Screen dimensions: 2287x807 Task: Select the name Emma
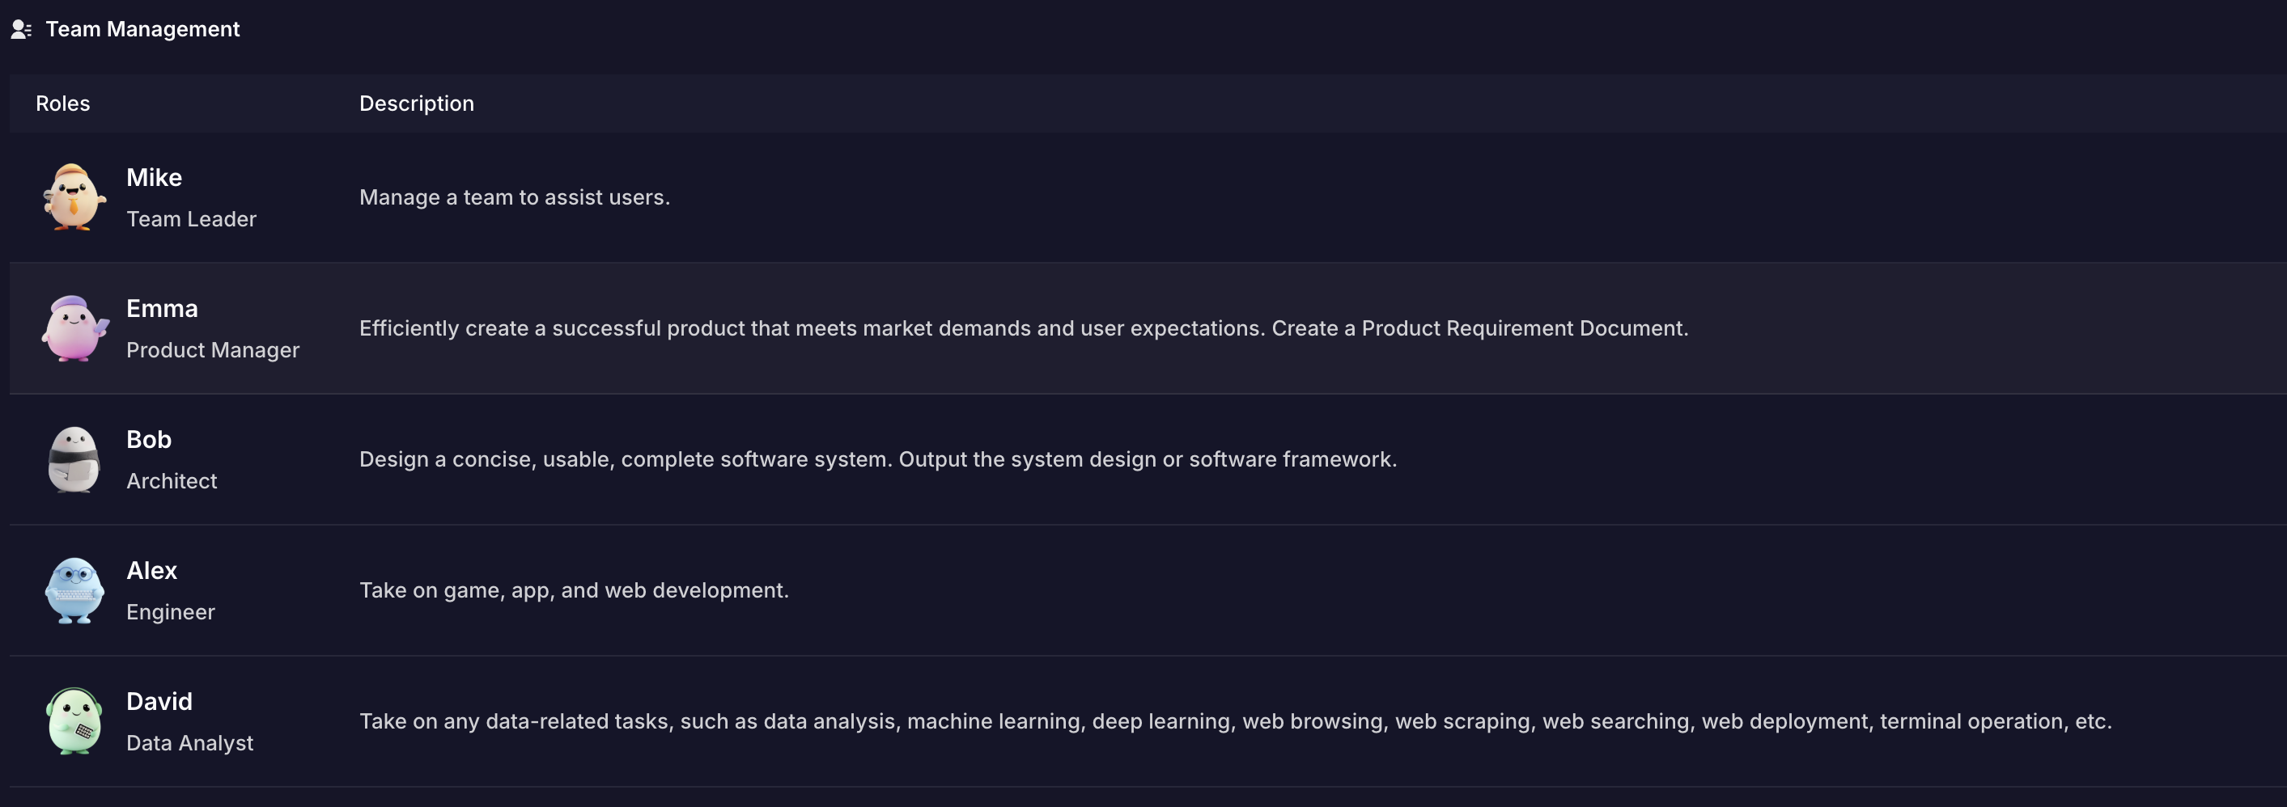(162, 309)
